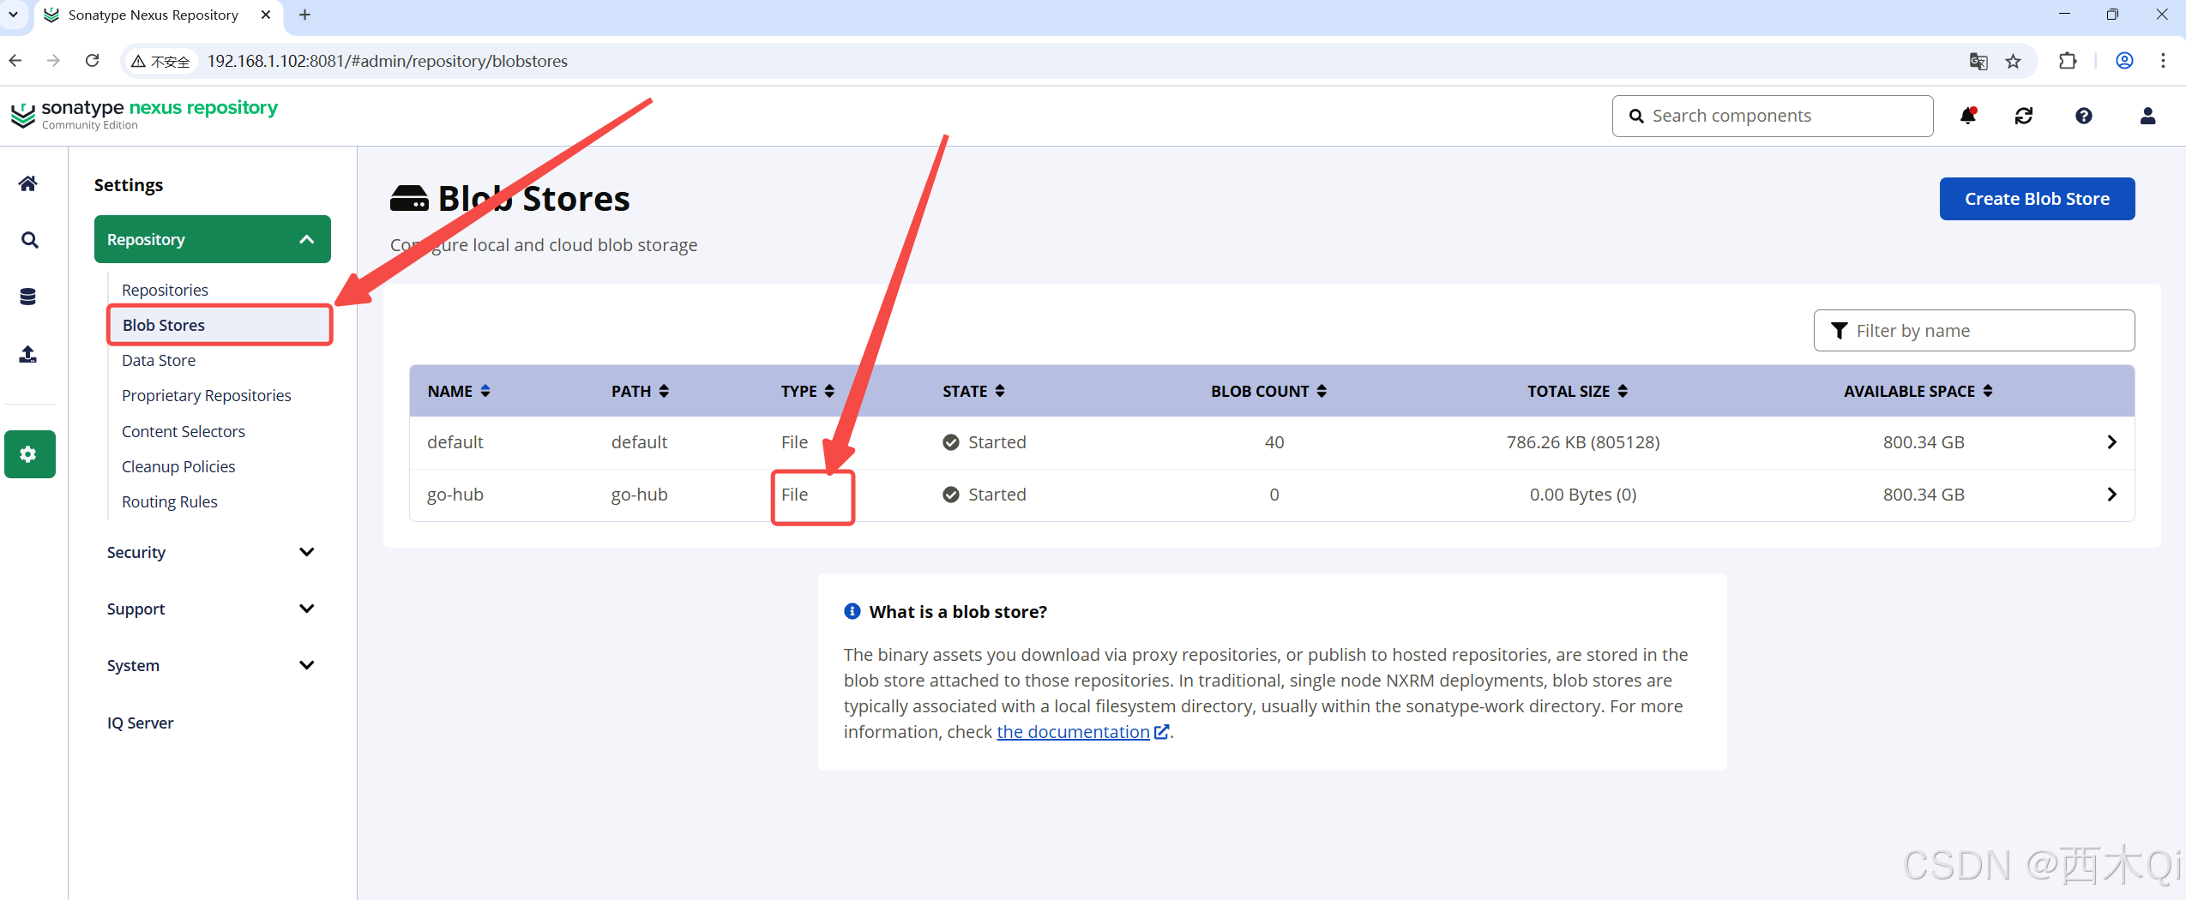
Task: Open Routing Rules menu item
Action: 170,501
